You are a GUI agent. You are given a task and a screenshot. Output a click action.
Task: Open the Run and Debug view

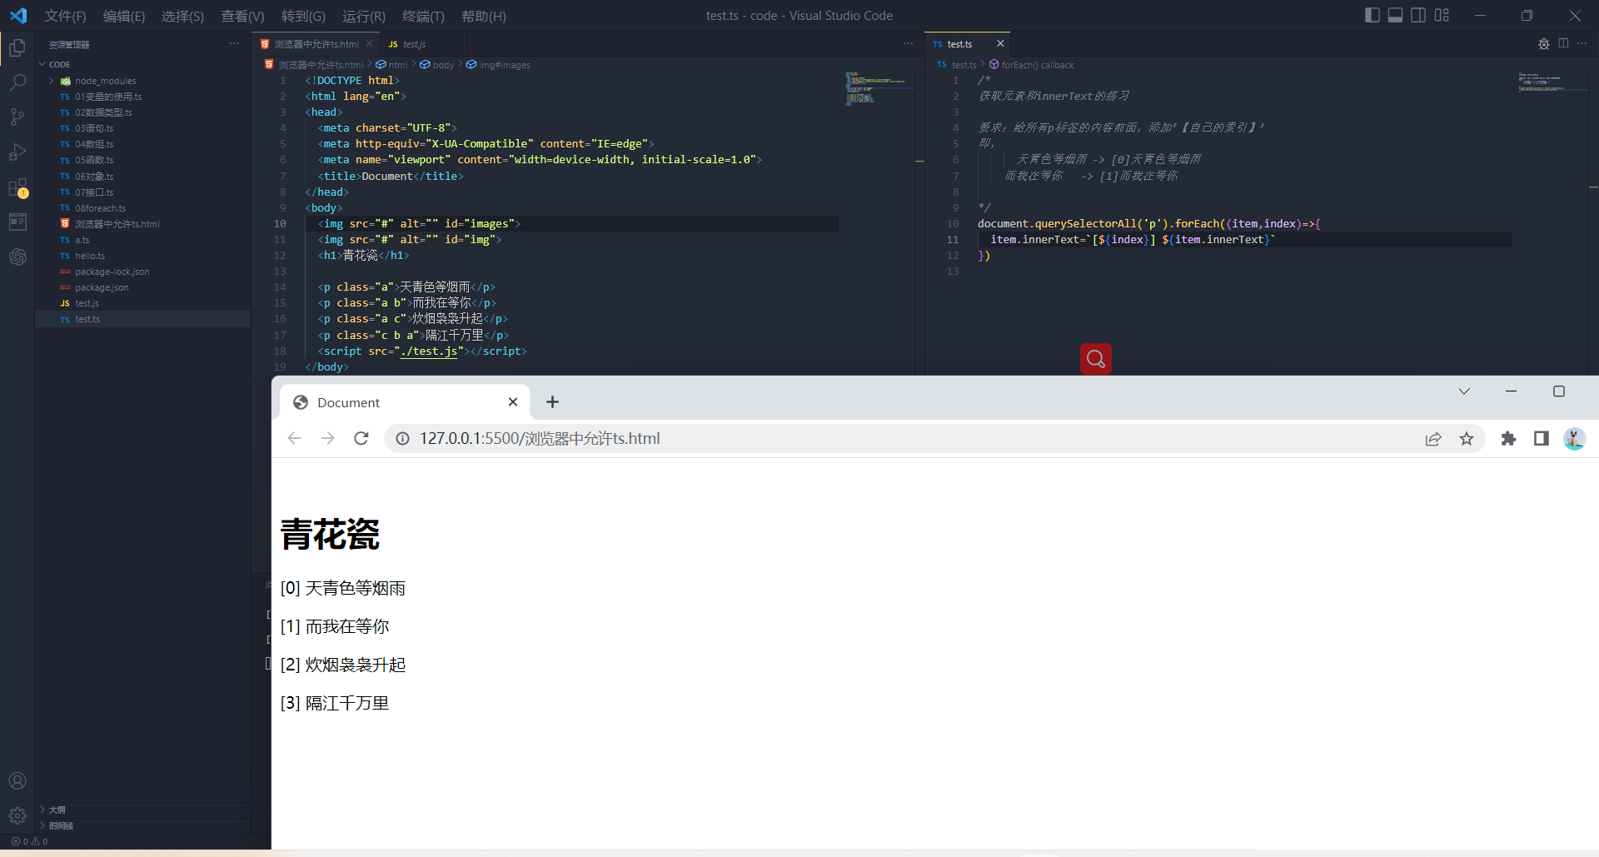[17, 152]
